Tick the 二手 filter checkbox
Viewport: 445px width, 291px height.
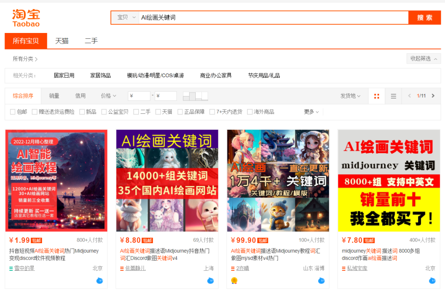[136, 112]
